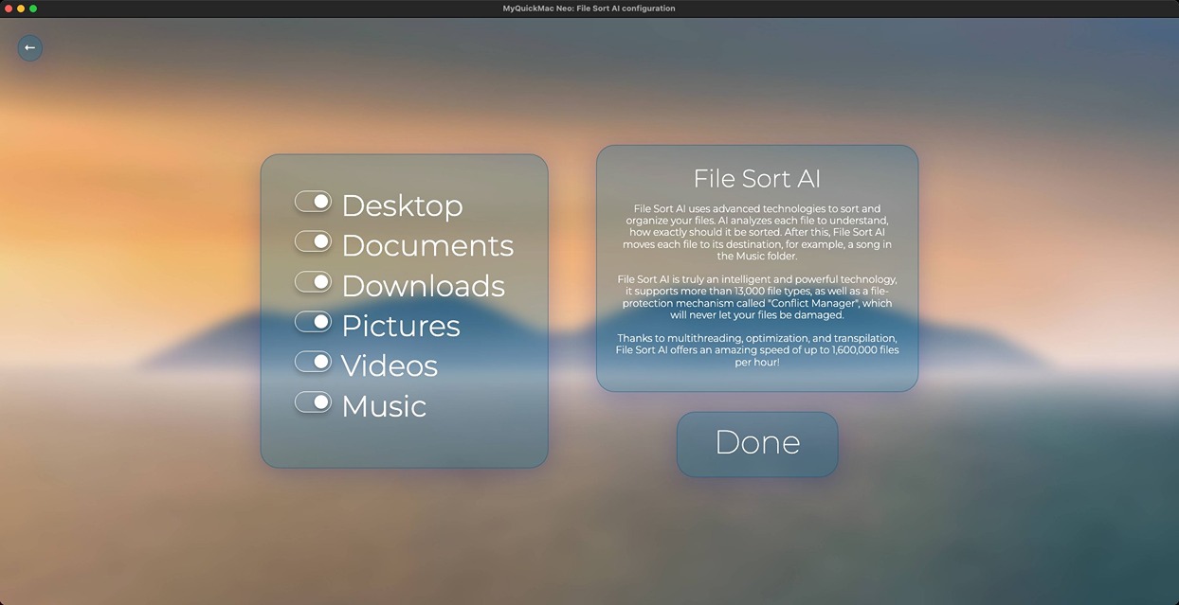Select the Pictures label text

(x=401, y=325)
